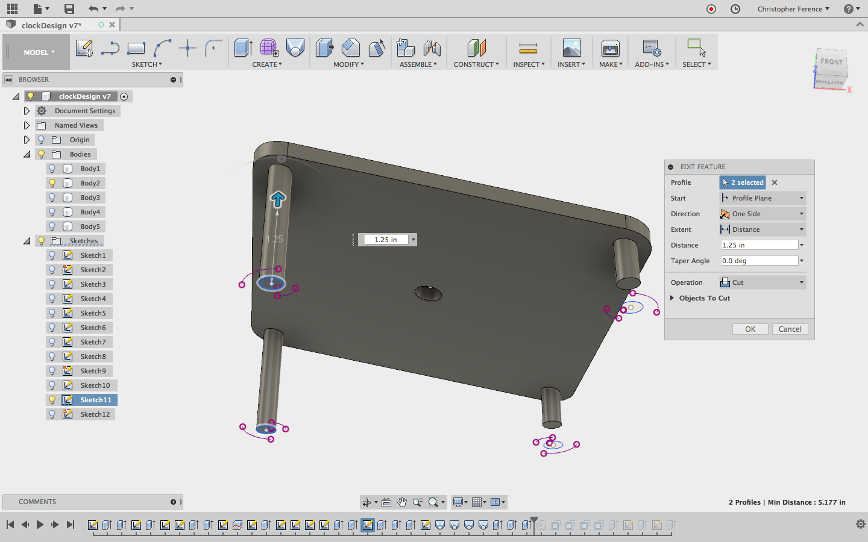Open the job status clock icon

pyautogui.click(x=735, y=8)
